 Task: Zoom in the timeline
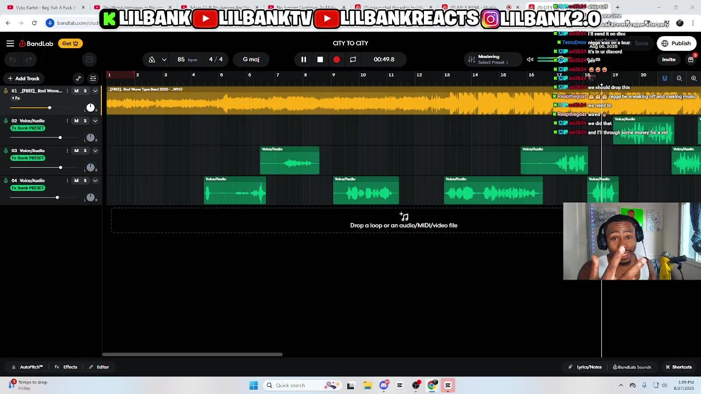point(693,78)
